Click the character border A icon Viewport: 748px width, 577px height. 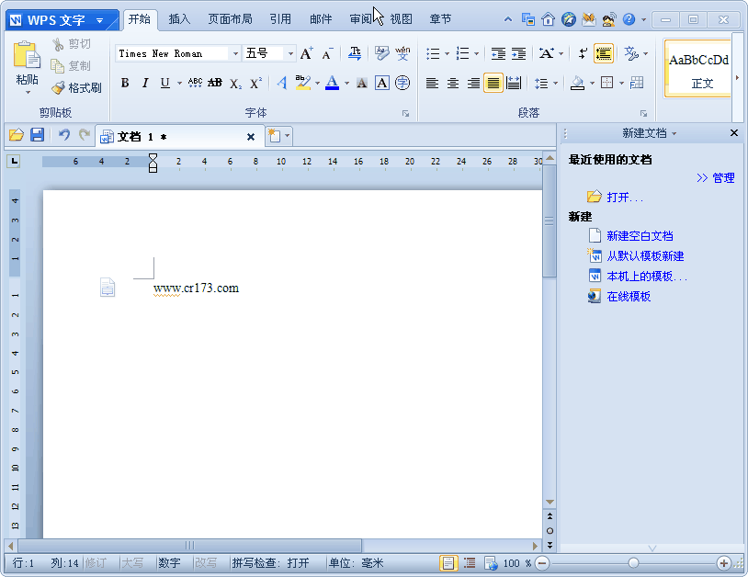point(382,83)
